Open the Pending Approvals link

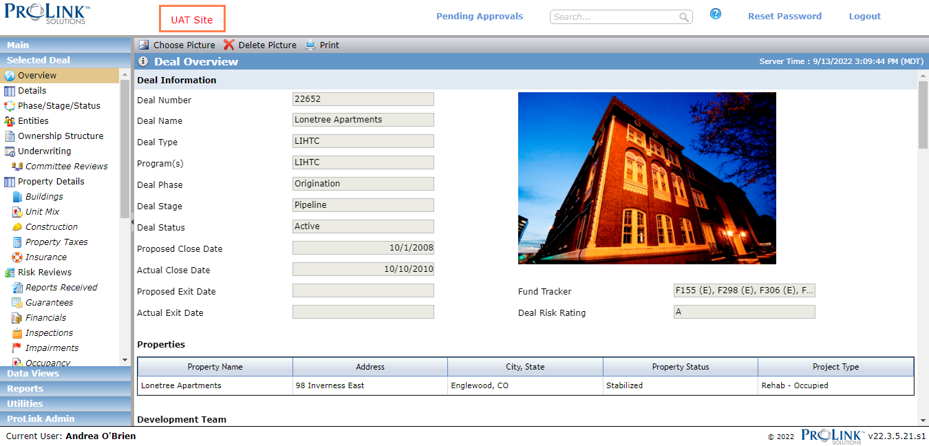click(x=480, y=16)
